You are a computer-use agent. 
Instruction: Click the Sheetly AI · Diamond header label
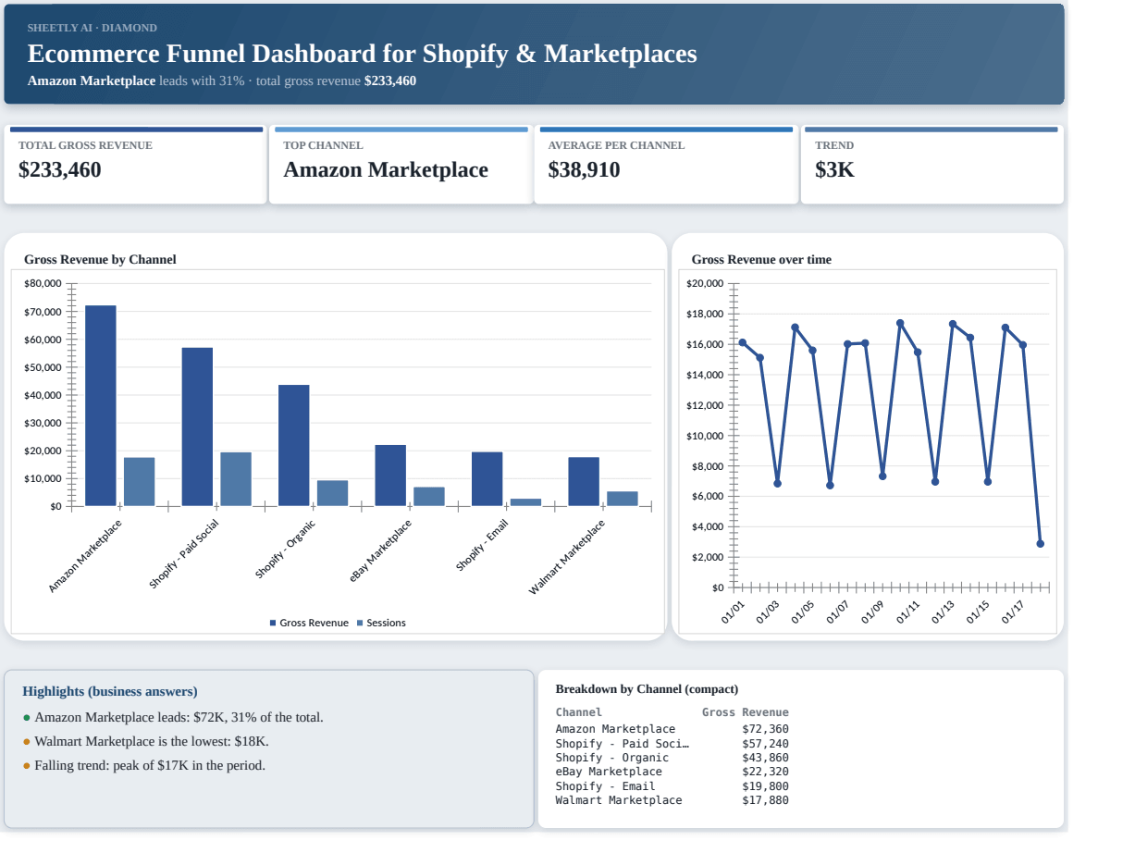coord(93,28)
